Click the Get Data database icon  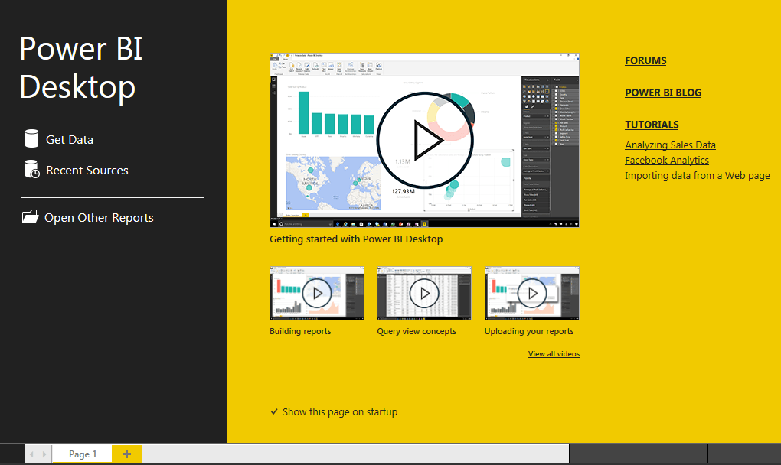click(x=31, y=139)
